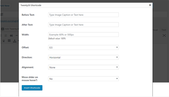Focus the Width input field

[83, 35]
